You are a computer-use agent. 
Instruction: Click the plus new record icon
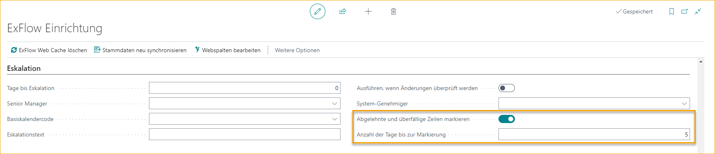click(368, 11)
